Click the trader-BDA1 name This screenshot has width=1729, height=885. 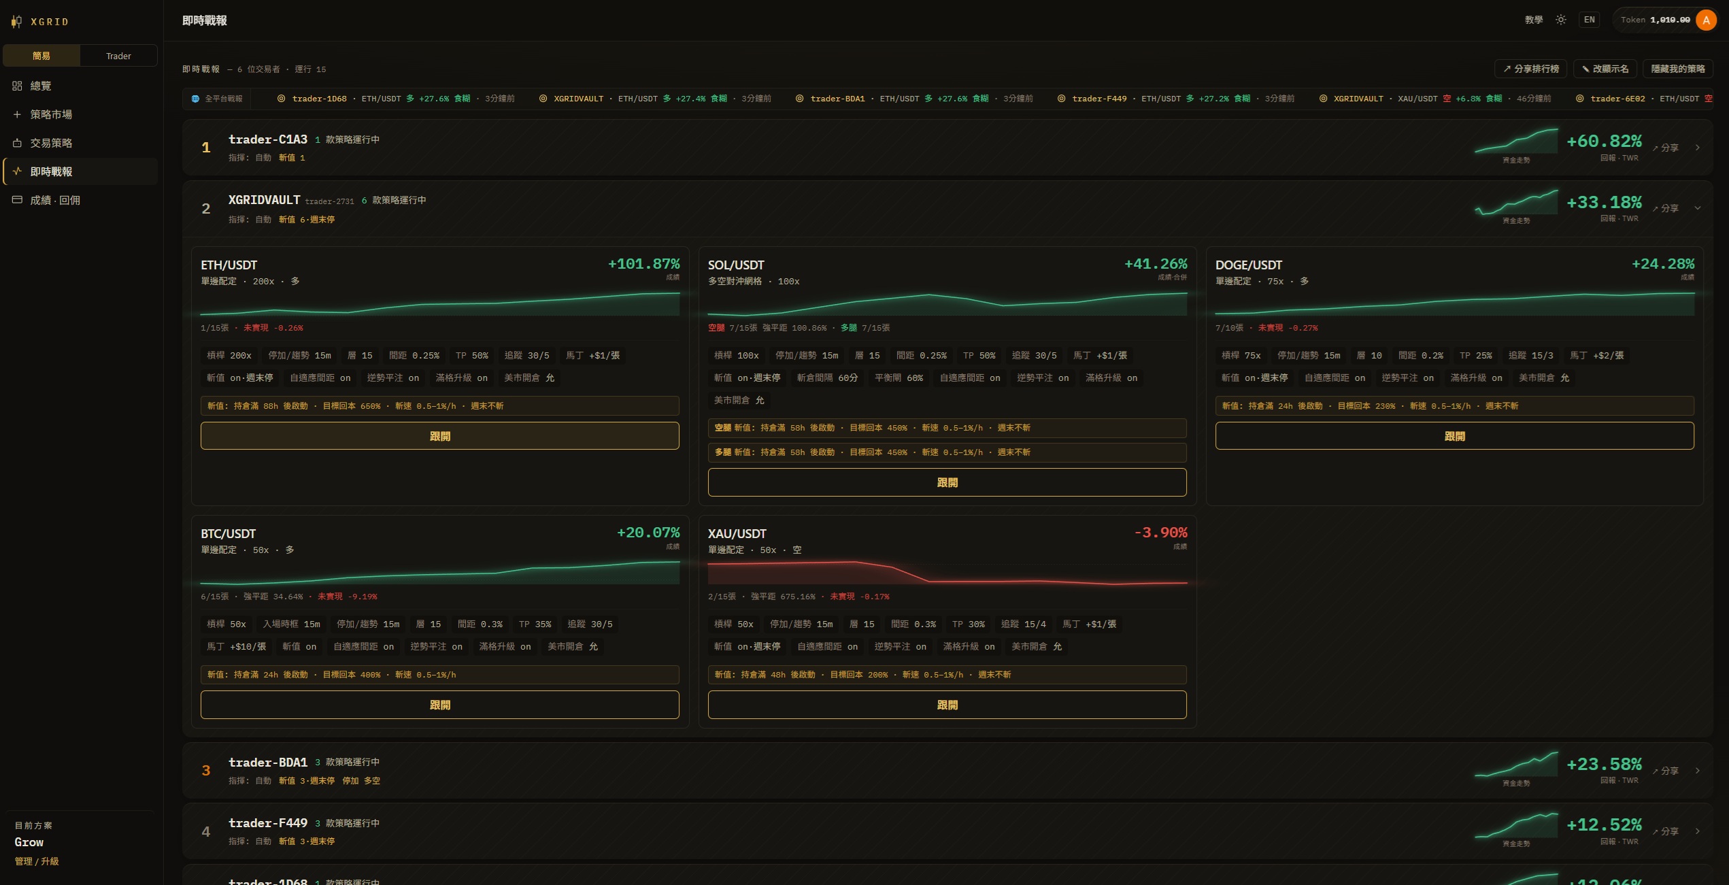(x=268, y=763)
